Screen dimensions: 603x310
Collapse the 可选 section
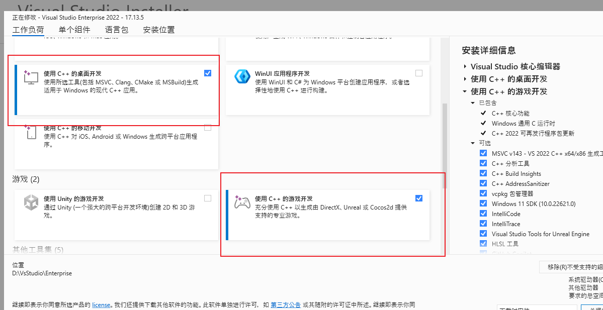(x=473, y=143)
